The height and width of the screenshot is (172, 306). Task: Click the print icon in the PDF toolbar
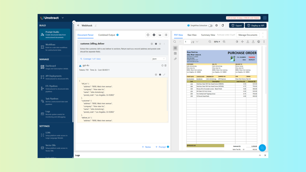click(x=259, y=42)
